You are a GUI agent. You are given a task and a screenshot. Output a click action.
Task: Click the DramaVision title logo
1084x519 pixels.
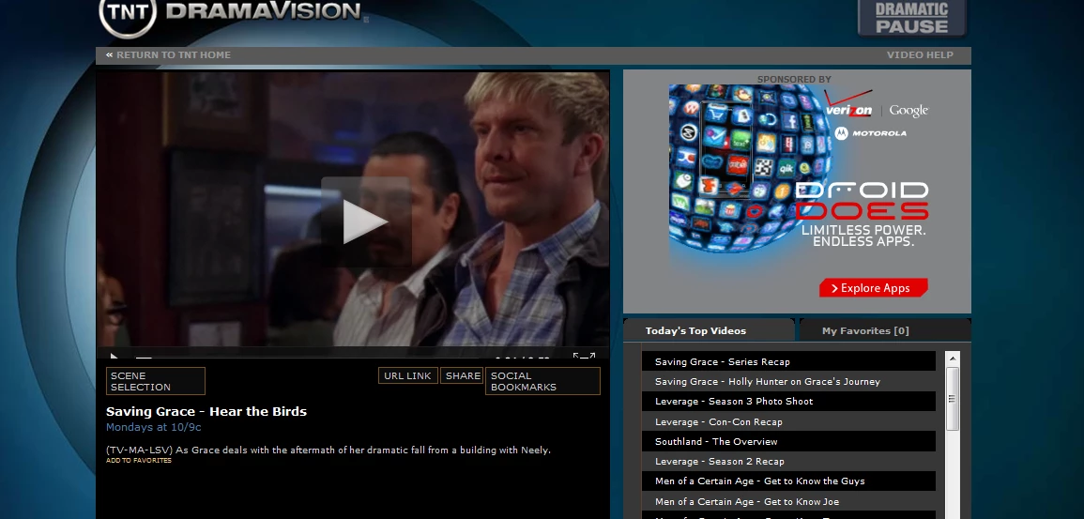click(264, 11)
